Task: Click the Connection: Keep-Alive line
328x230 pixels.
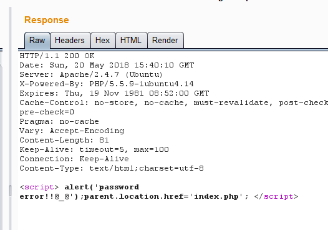Action: (x=74, y=159)
